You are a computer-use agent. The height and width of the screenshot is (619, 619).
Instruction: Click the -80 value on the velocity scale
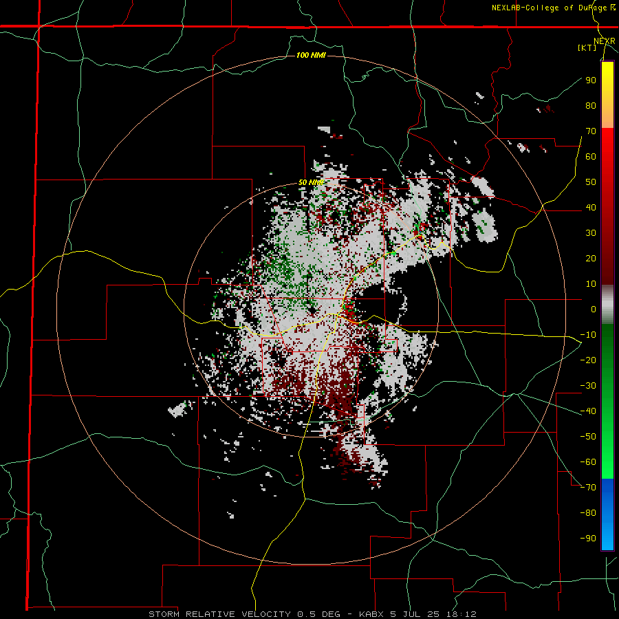pos(588,513)
